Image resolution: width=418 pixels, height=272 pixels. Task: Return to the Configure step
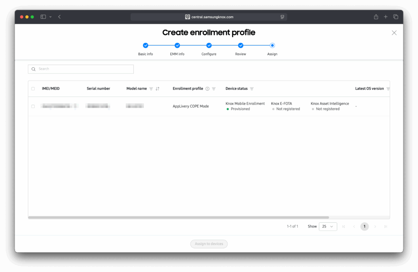(x=209, y=46)
